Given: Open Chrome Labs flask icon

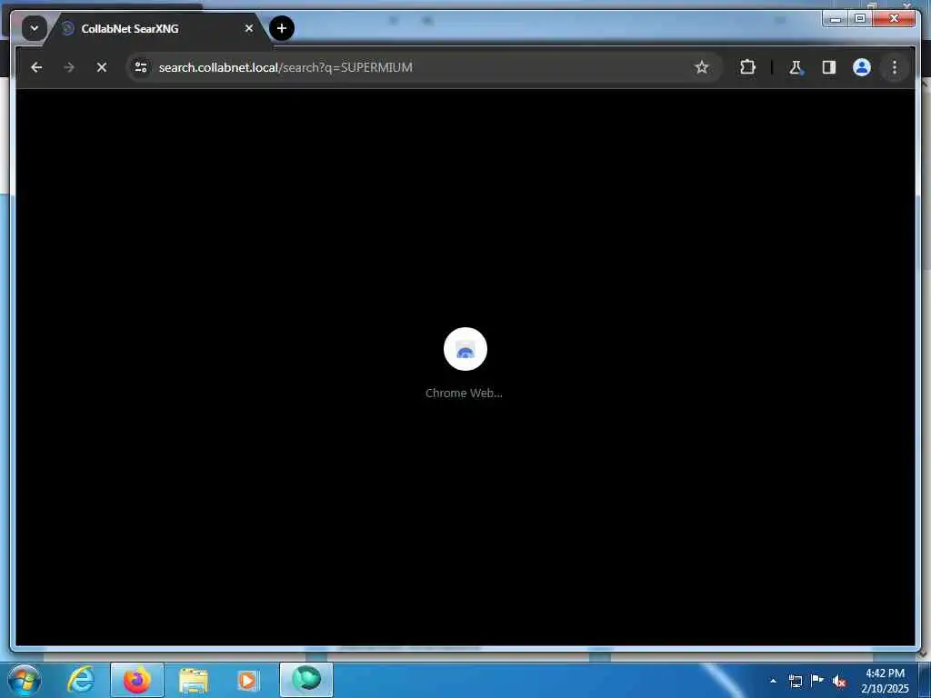Looking at the screenshot, I should pyautogui.click(x=796, y=67).
